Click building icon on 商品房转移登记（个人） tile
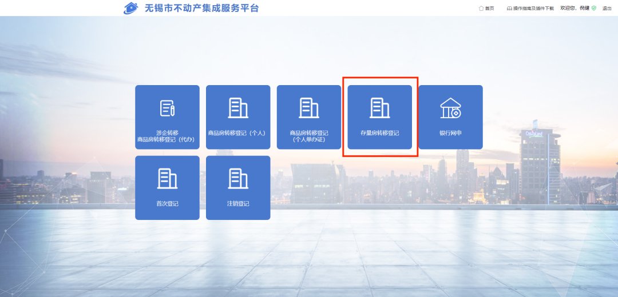 coord(238,108)
